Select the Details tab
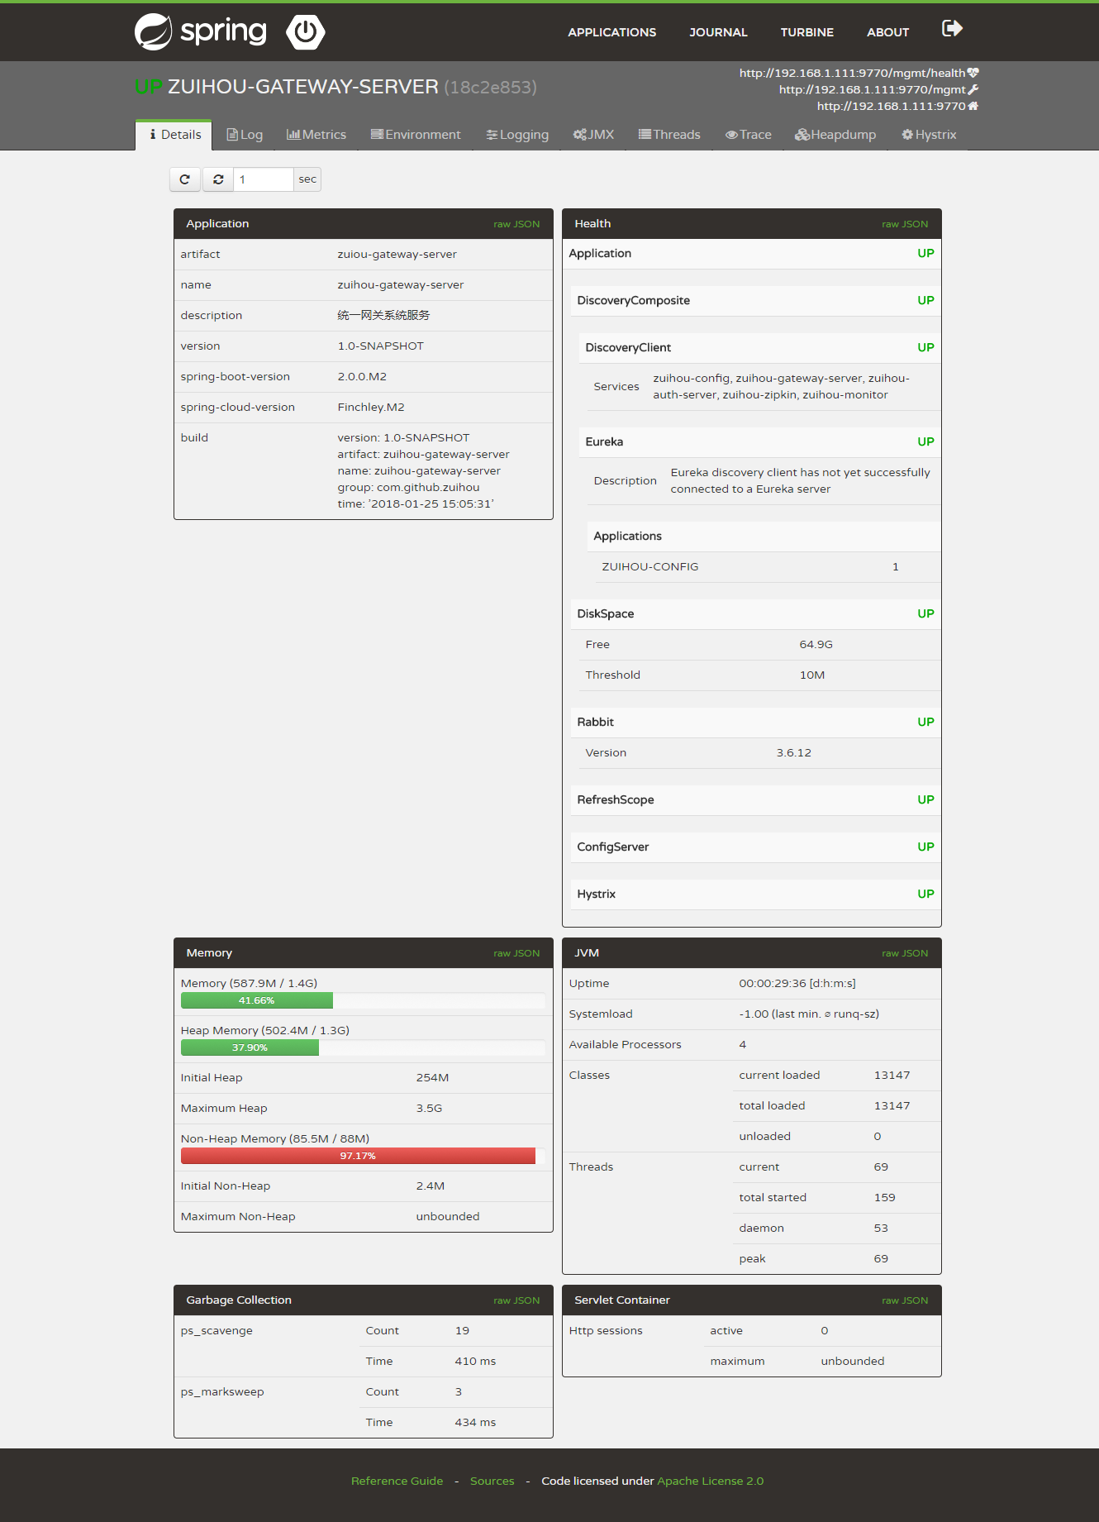The image size is (1099, 1522). pyautogui.click(x=174, y=135)
